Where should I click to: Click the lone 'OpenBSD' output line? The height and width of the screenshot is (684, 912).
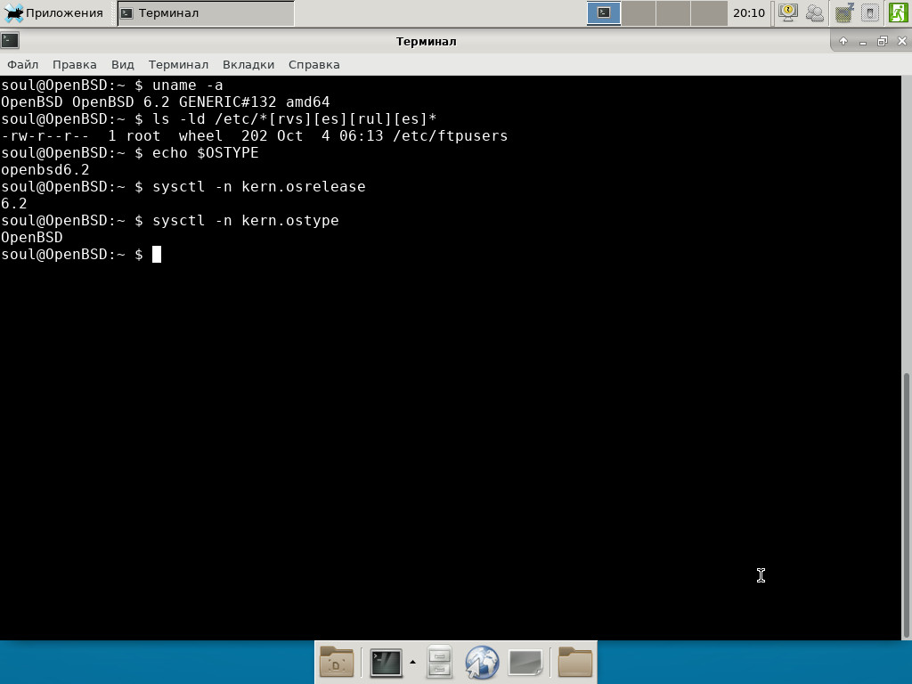tap(32, 237)
